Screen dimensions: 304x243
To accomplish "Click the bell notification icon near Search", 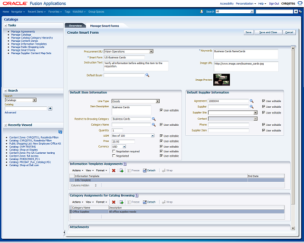I will pos(201,11).
